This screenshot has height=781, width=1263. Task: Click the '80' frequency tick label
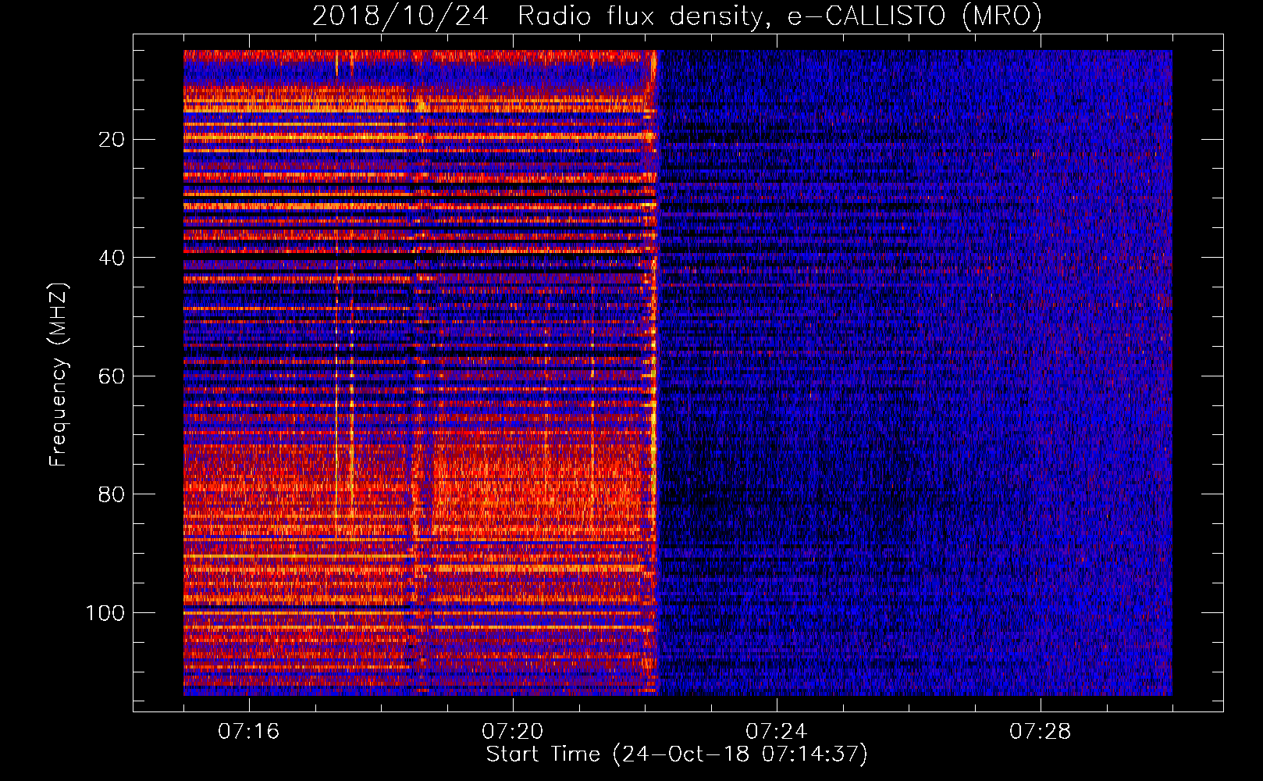point(112,494)
